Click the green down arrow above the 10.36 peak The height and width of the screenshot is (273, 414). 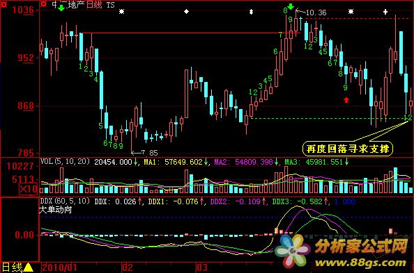click(x=291, y=6)
